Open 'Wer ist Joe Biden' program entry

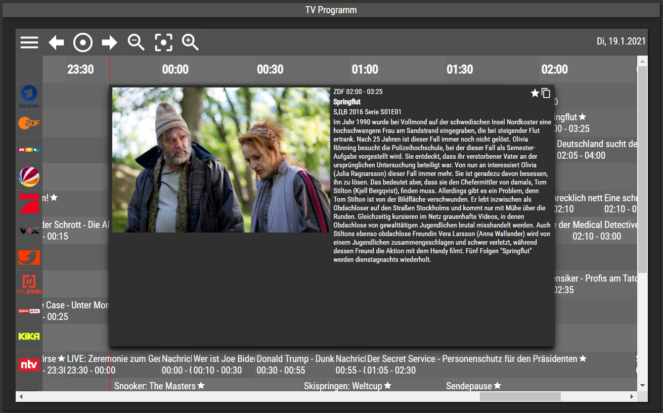(224, 364)
